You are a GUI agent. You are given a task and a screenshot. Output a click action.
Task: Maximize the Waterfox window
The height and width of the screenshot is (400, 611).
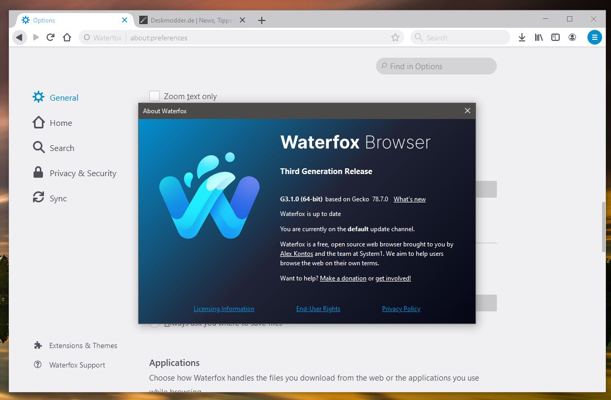pyautogui.click(x=569, y=19)
